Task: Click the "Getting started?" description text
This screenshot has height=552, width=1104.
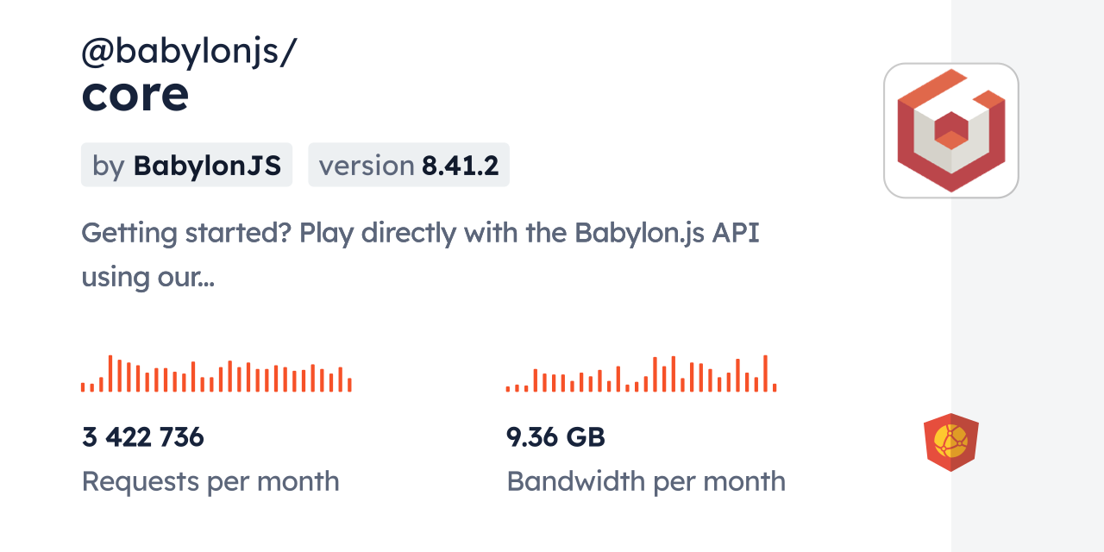Action: 185,233
